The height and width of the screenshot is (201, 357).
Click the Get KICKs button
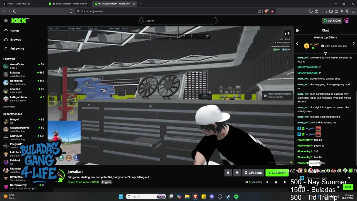[x=332, y=21]
